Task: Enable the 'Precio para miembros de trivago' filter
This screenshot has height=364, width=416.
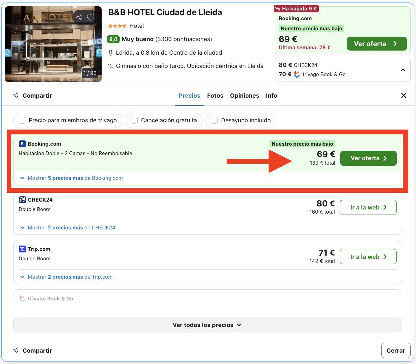Action: [22, 120]
